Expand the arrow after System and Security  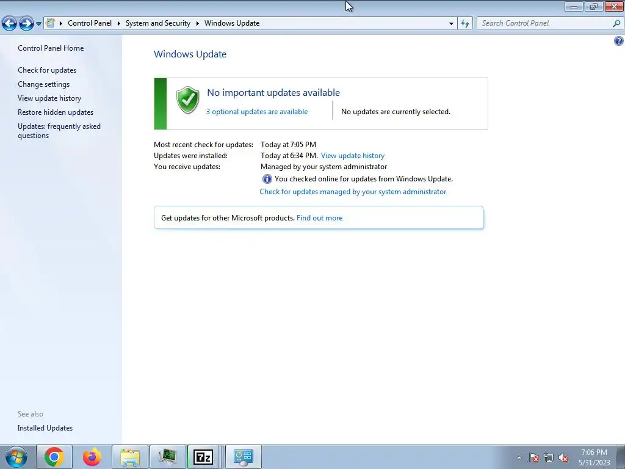coord(198,23)
